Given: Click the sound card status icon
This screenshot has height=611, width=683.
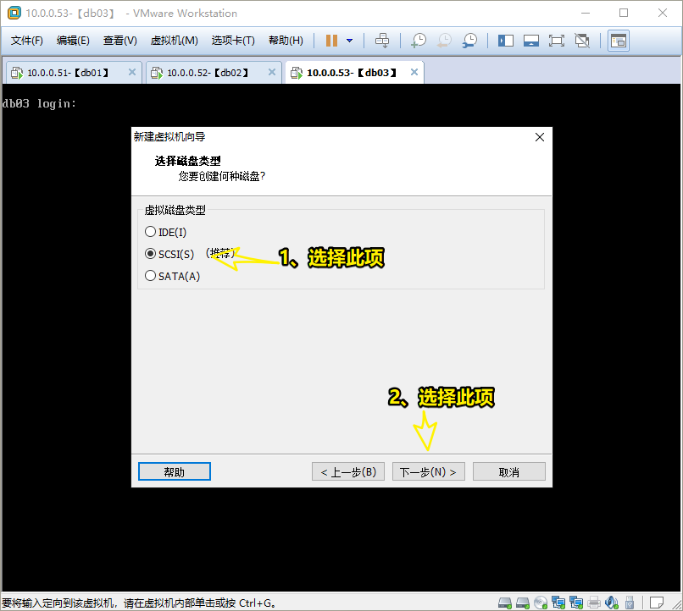Looking at the screenshot, I should click(x=612, y=603).
